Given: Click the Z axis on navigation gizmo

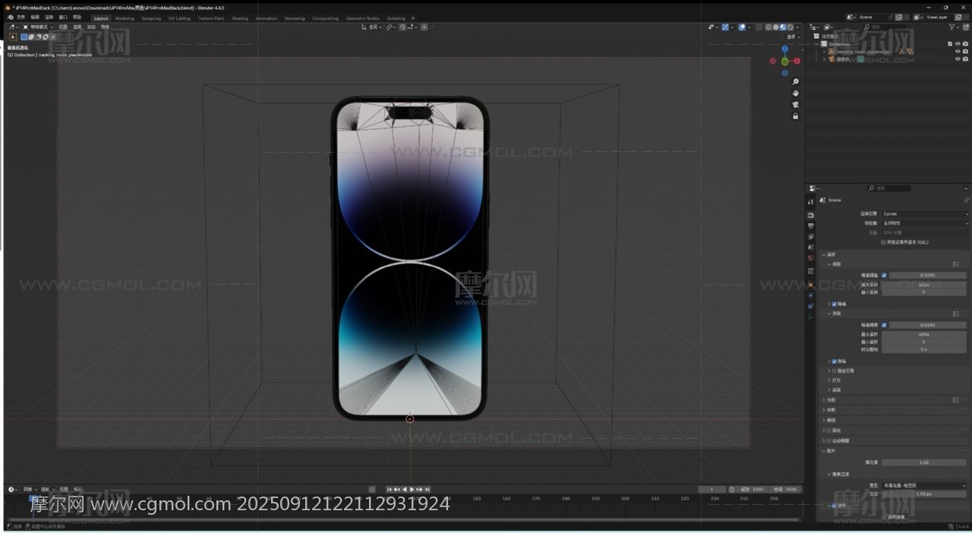Looking at the screenshot, I should pyautogui.click(x=785, y=49).
